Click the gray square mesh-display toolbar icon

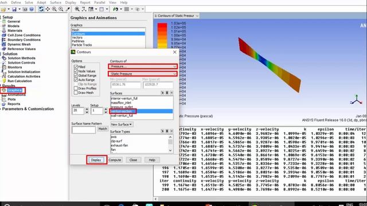click(x=127, y=9)
